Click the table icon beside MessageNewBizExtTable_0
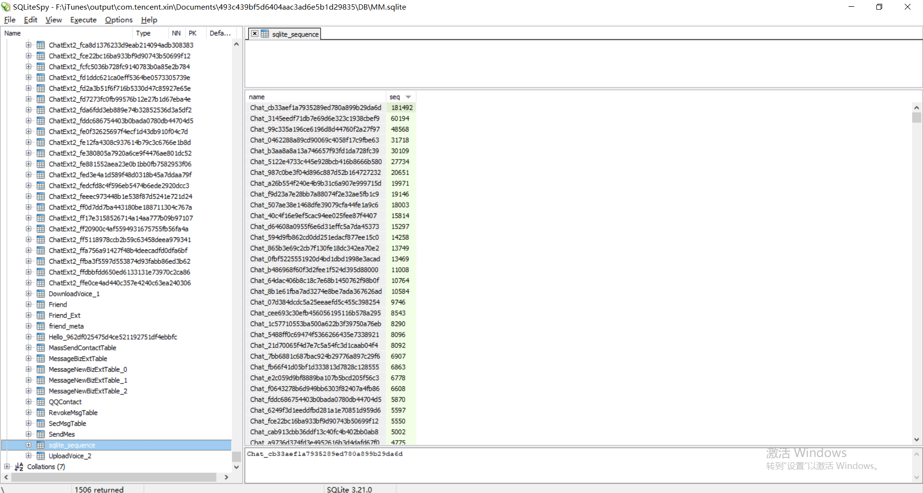 (41, 369)
